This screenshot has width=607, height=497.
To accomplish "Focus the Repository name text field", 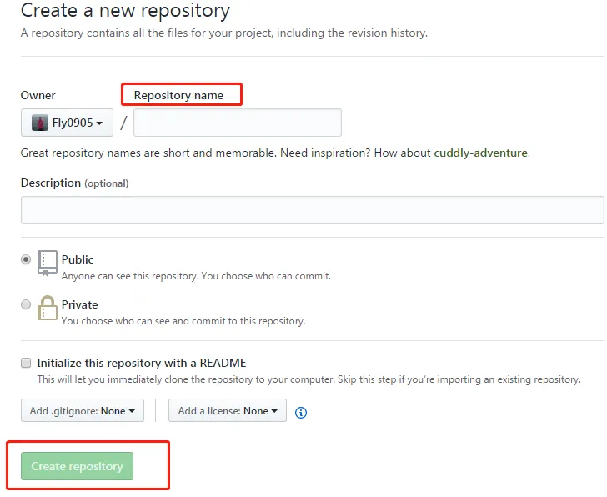I will (x=238, y=123).
